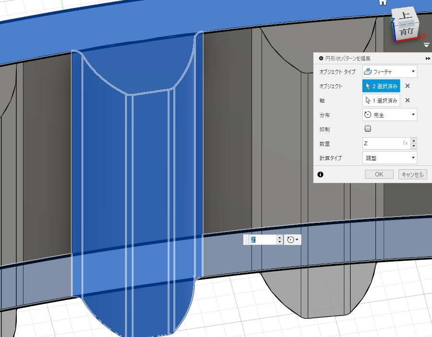Click the top face of the ViewCube
The width and height of the screenshot is (432, 337).
coord(405,16)
